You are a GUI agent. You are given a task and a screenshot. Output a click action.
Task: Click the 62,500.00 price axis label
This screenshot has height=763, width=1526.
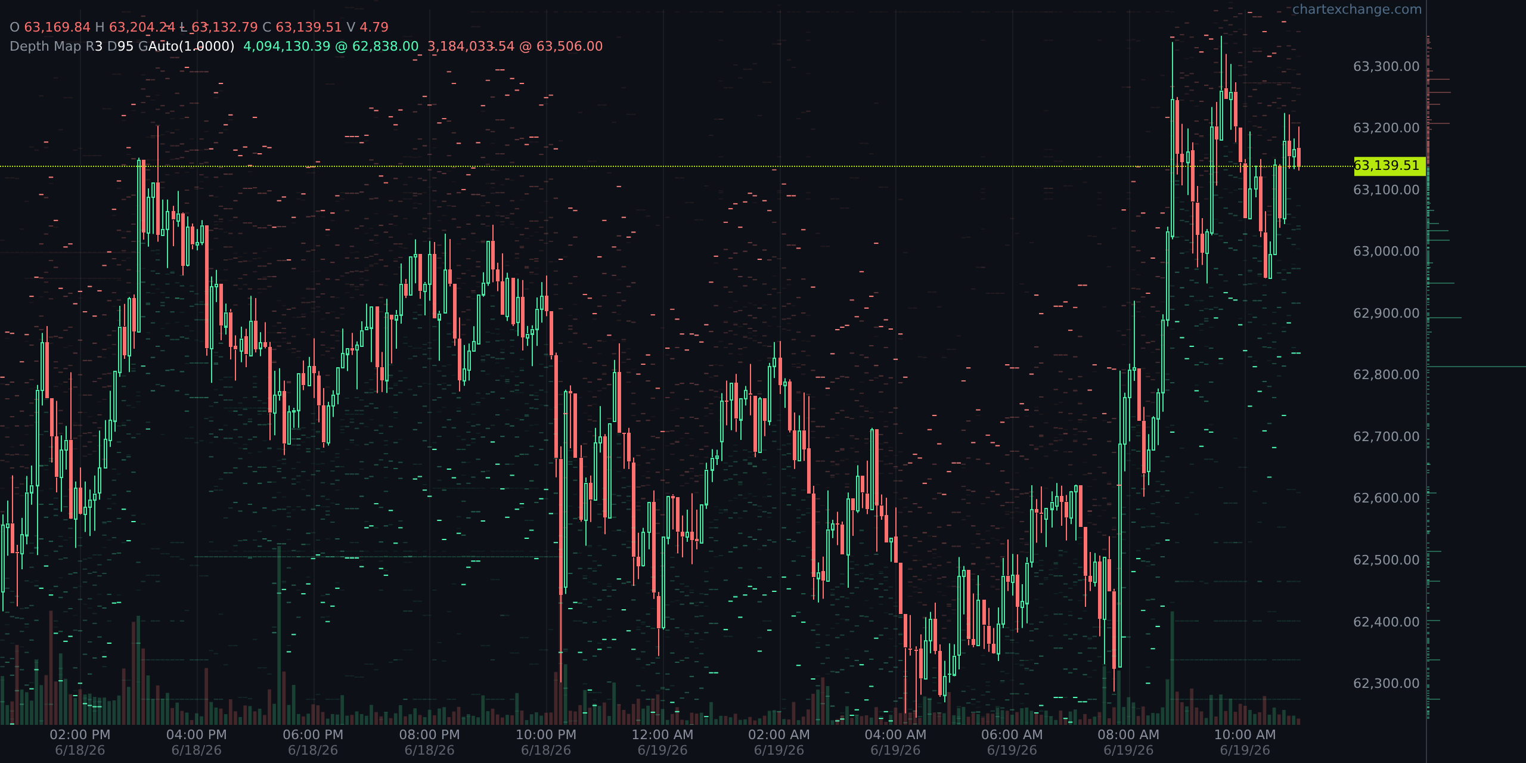(1387, 560)
